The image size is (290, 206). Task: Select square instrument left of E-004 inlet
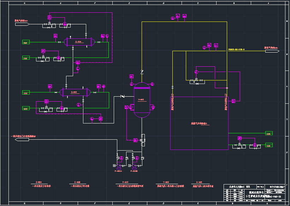tap(55, 36)
